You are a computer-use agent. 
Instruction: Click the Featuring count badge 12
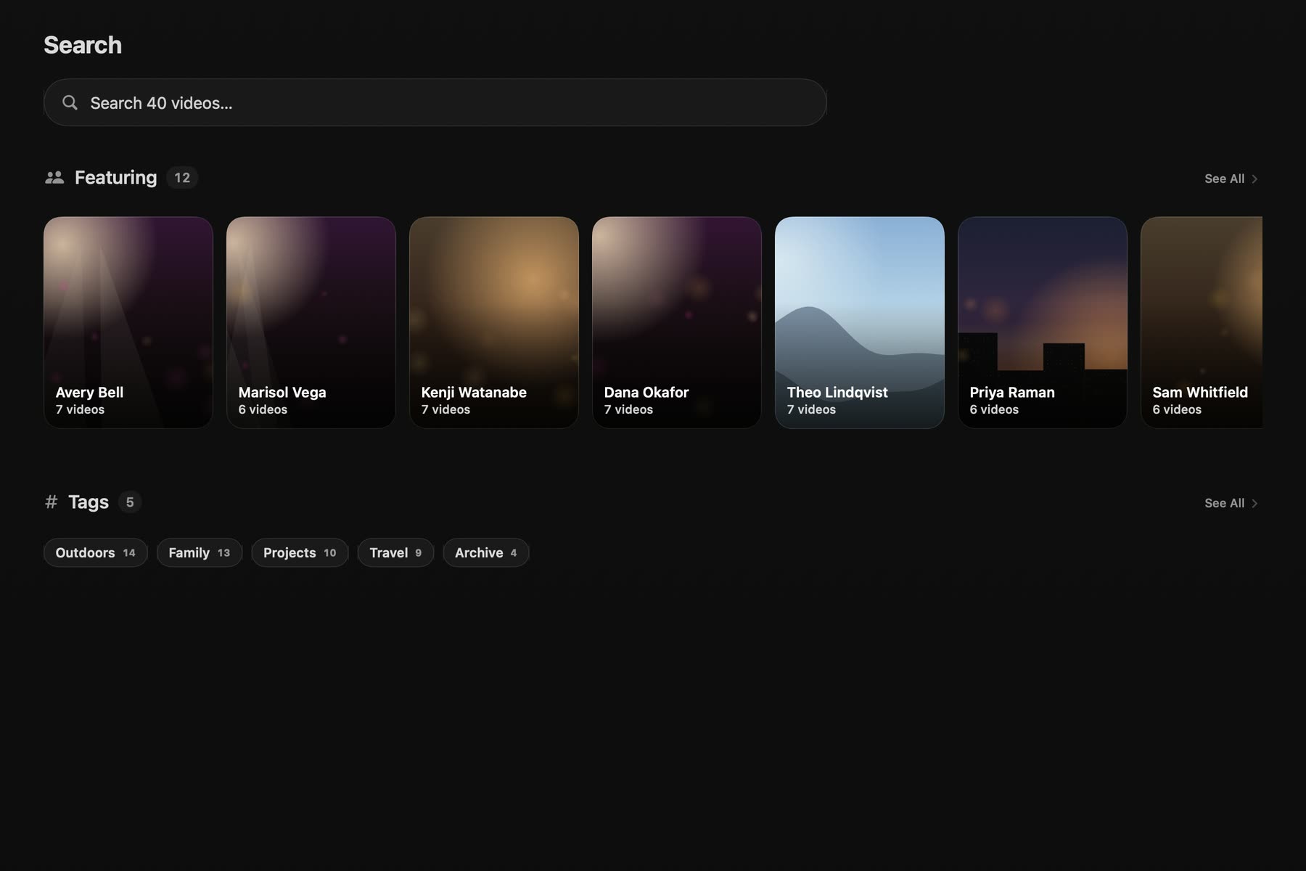(x=182, y=177)
